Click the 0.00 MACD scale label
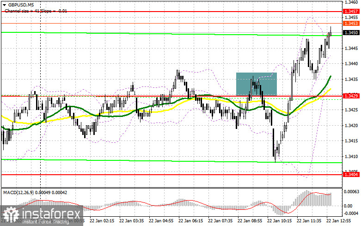 click(348, 206)
